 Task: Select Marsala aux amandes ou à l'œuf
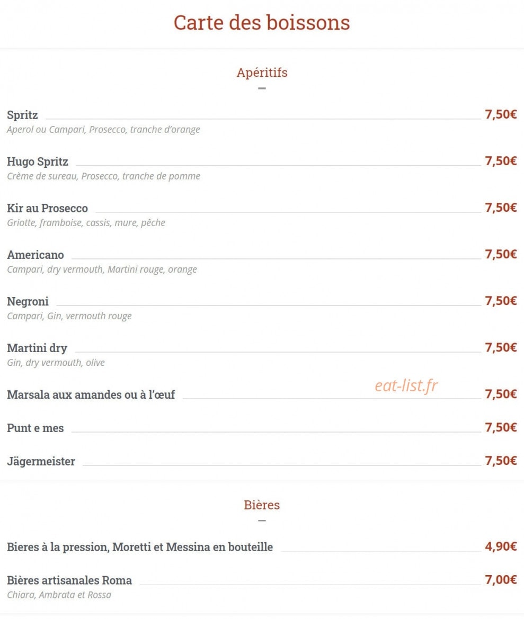91,395
